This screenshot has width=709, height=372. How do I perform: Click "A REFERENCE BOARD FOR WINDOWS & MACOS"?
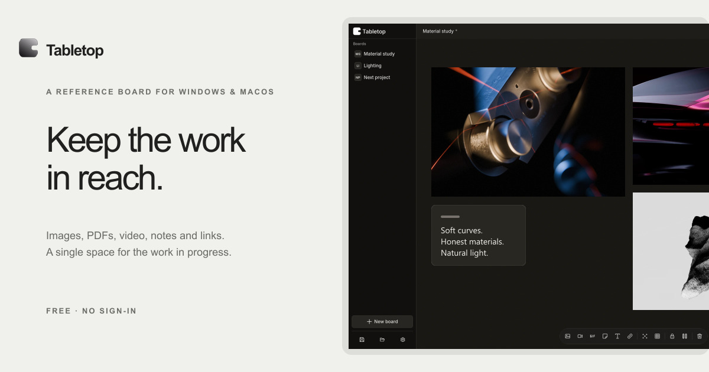[160, 92]
